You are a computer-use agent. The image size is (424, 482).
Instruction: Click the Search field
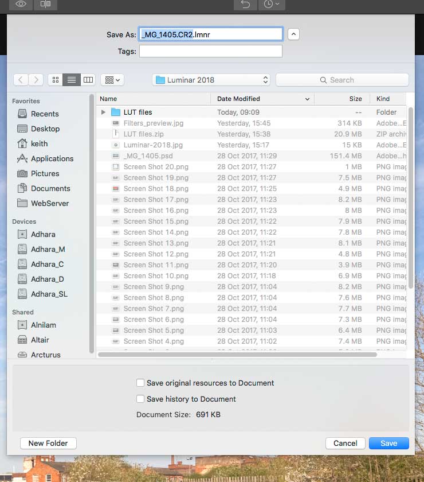[x=342, y=80]
